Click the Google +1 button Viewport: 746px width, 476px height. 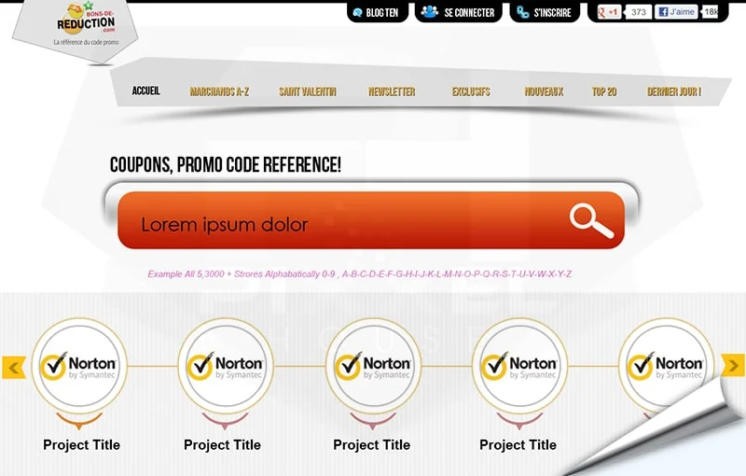point(609,12)
